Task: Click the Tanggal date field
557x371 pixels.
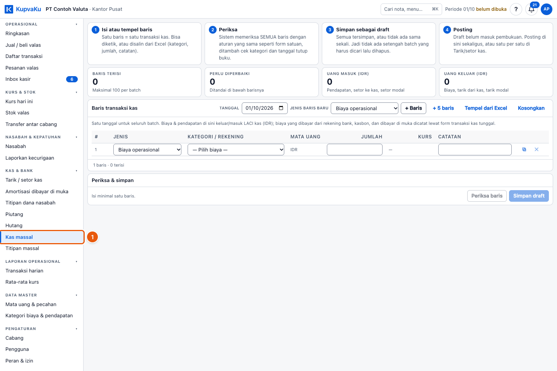Action: 265,108
